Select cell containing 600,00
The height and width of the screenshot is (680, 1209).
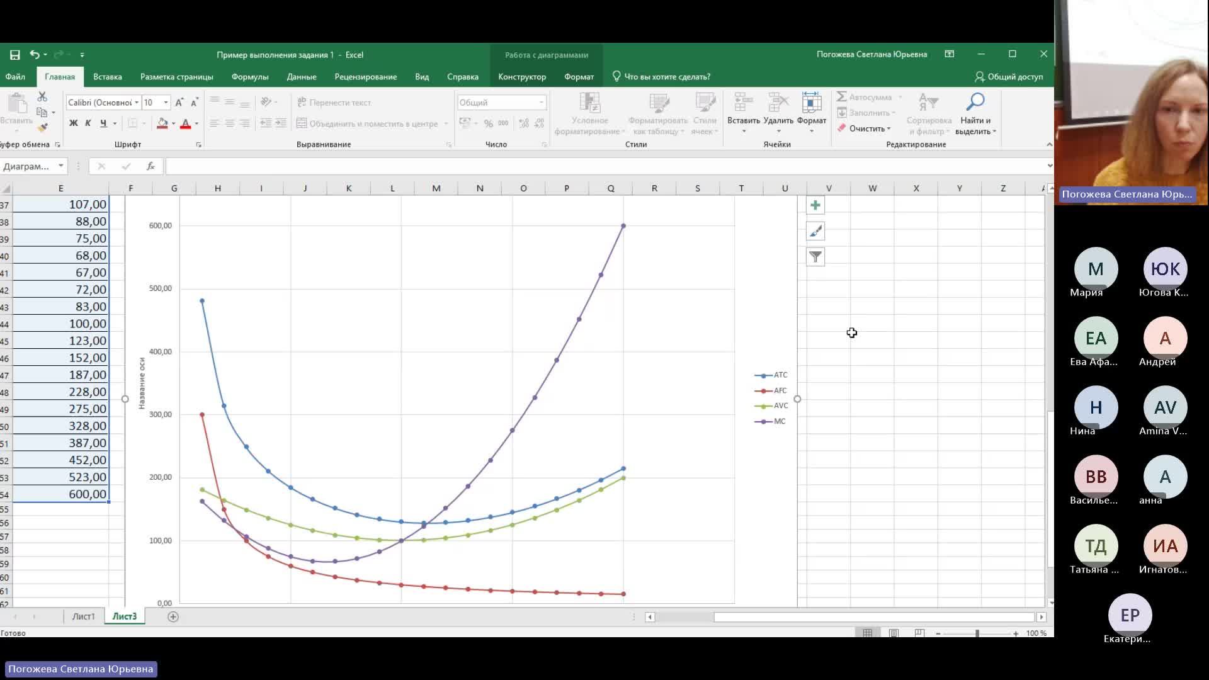60,494
